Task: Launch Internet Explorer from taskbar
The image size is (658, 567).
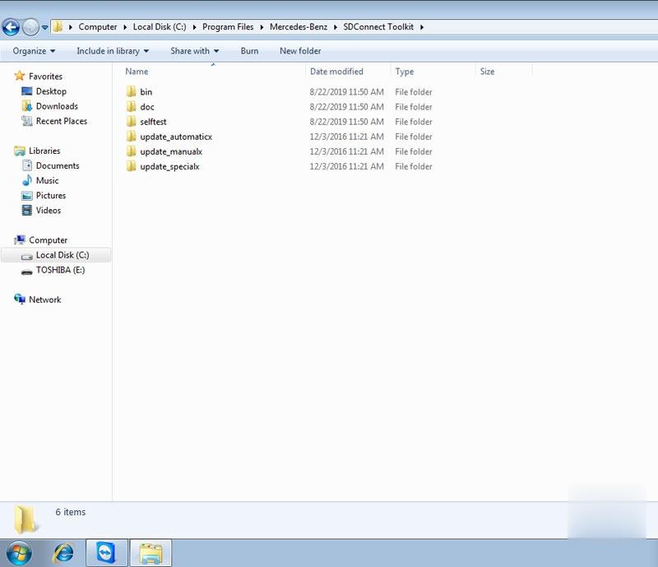Action: pos(64,553)
